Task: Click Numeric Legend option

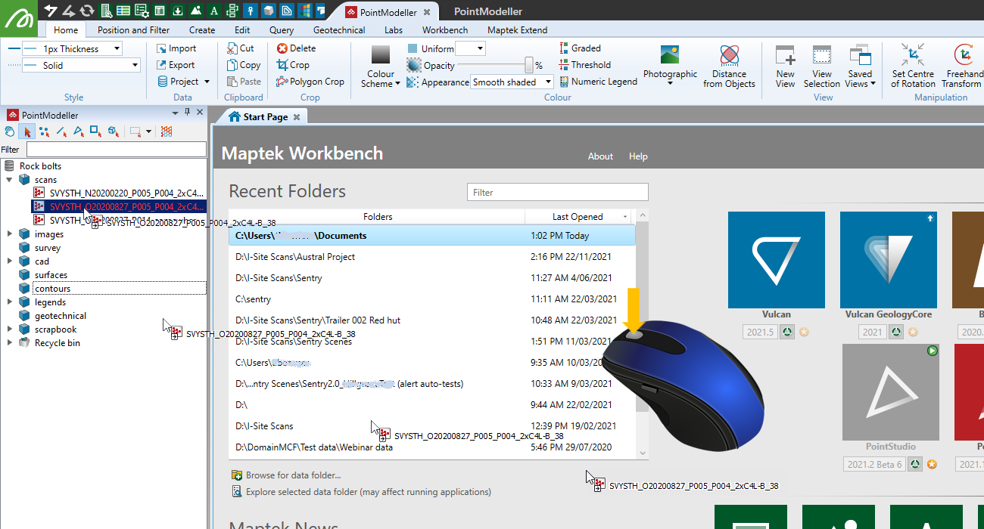Action: pos(598,82)
